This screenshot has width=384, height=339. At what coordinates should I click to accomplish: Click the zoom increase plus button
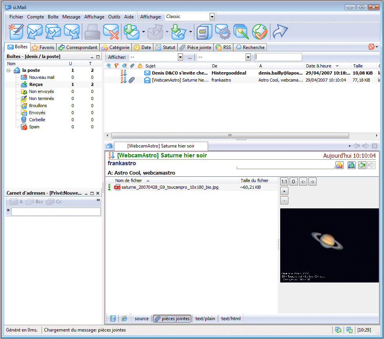284,191
